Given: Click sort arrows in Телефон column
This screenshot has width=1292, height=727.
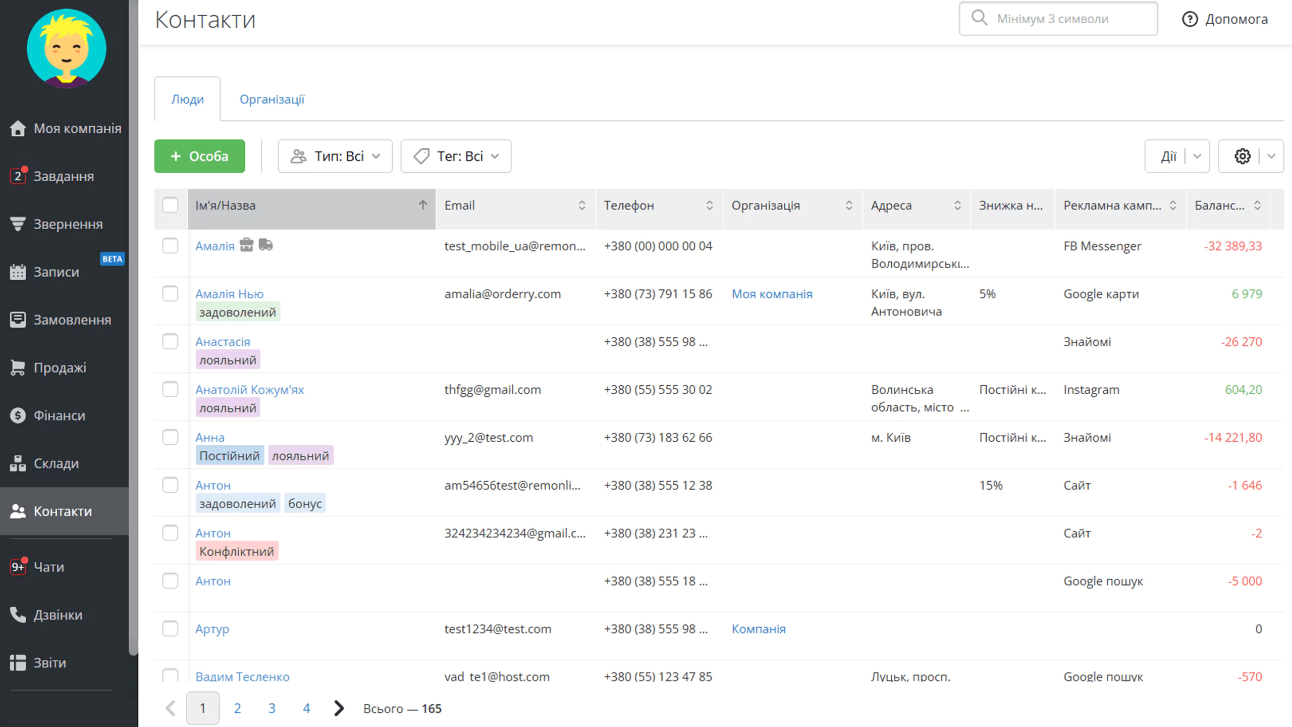Looking at the screenshot, I should (710, 205).
